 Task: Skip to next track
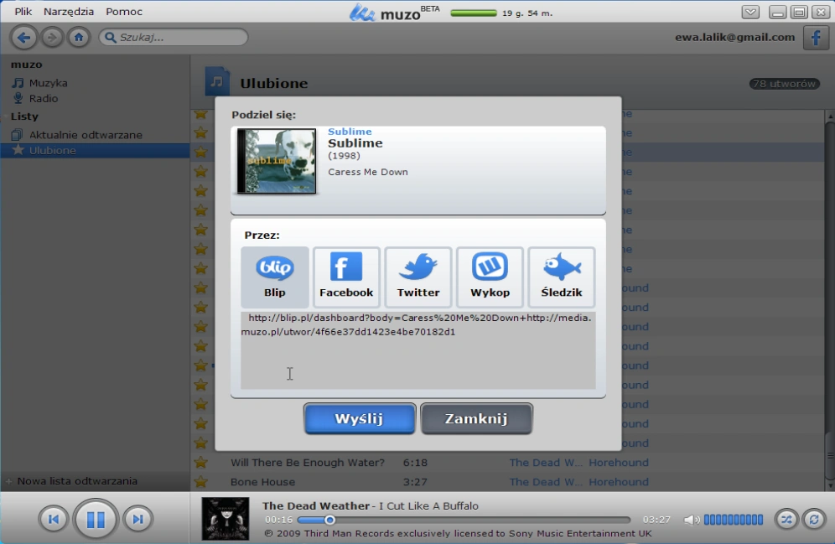[137, 519]
